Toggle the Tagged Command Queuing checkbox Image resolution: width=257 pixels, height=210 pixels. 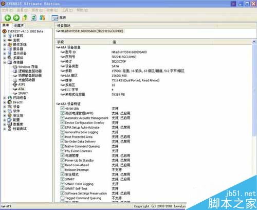pyautogui.click(x=63, y=198)
